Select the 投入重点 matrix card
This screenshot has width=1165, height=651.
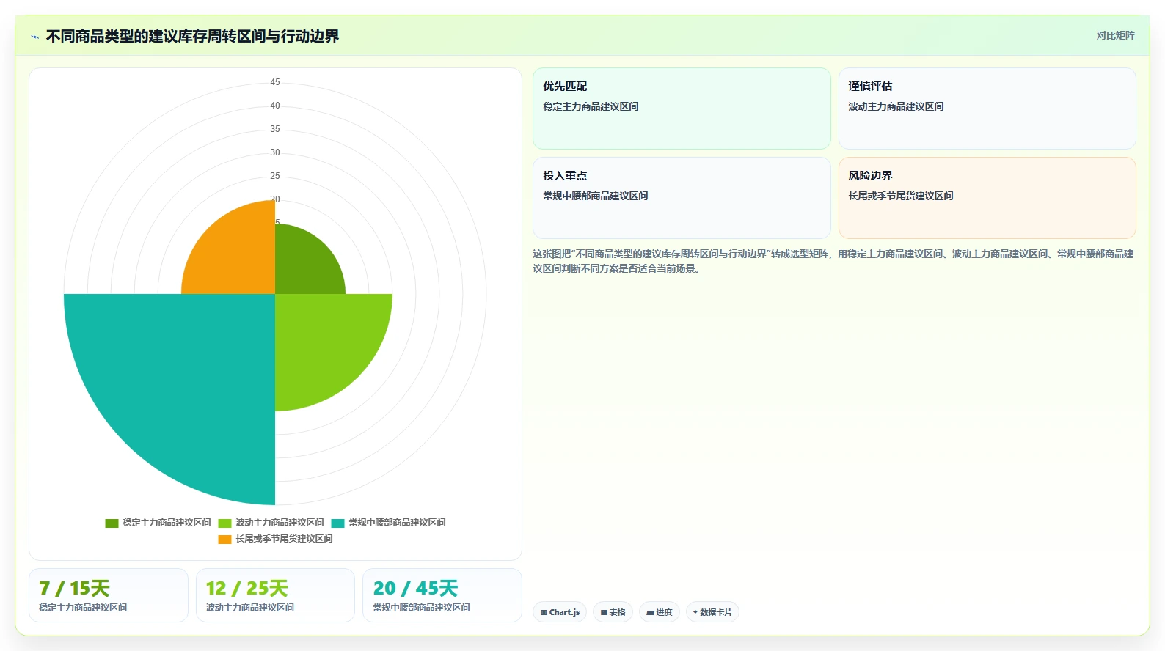[682, 198]
